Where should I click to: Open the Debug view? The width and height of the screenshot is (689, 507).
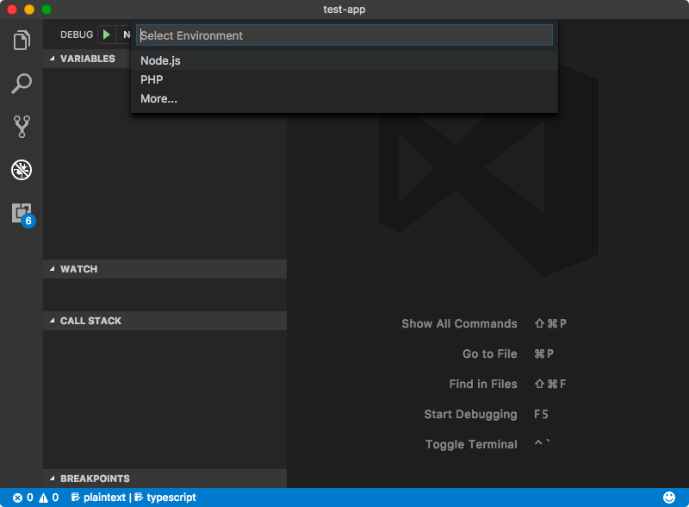click(22, 170)
